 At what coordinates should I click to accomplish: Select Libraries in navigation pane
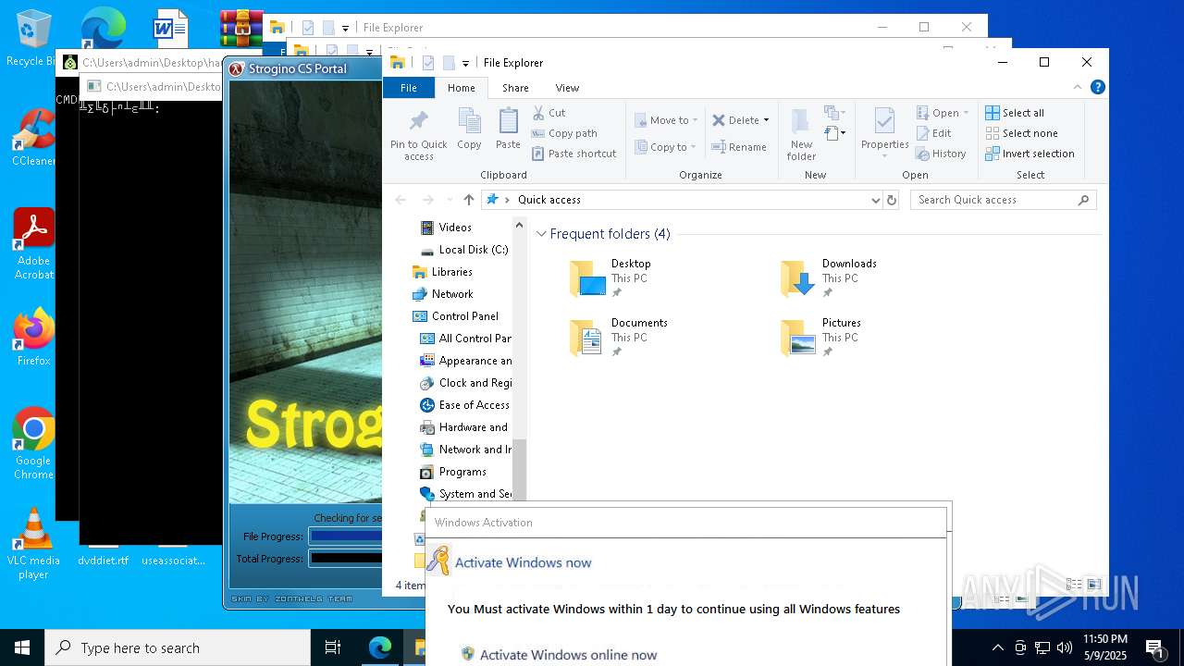point(451,272)
